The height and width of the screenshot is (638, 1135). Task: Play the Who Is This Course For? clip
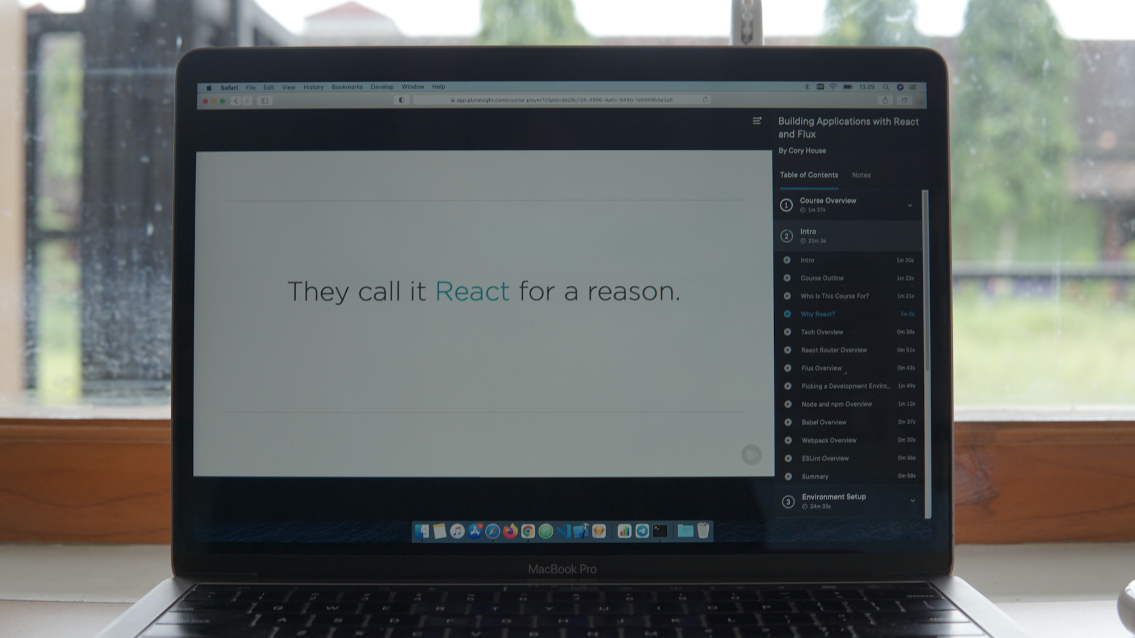coord(849,296)
